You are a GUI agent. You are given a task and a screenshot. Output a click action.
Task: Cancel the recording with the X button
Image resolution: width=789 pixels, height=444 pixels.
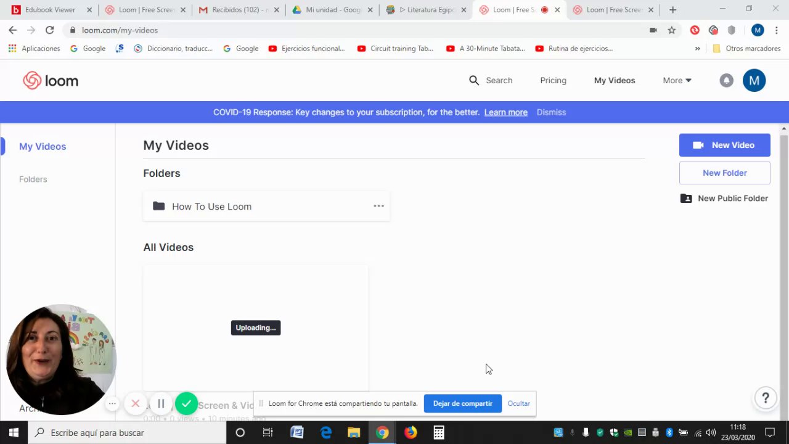click(136, 403)
